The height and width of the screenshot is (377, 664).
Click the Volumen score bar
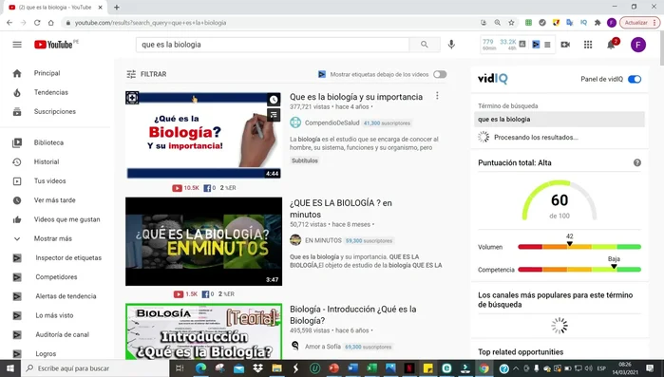[579, 247]
